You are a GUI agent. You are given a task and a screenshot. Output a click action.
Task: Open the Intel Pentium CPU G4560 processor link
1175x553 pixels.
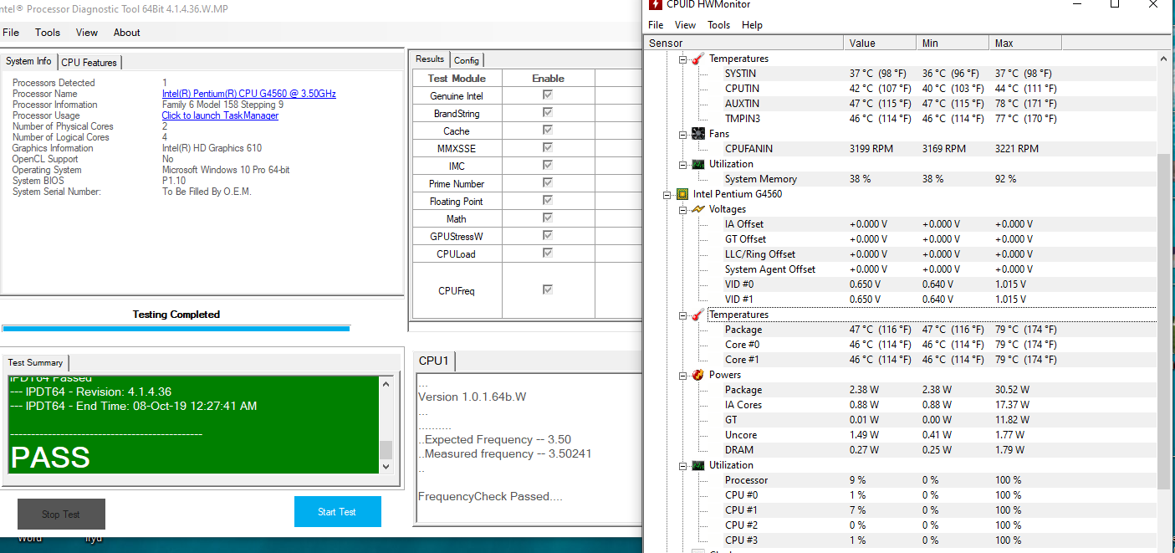[x=249, y=94]
